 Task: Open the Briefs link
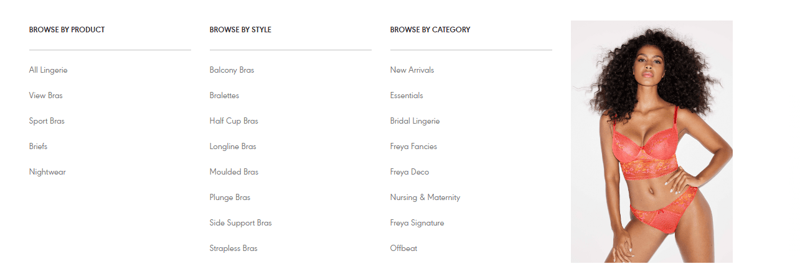(38, 147)
